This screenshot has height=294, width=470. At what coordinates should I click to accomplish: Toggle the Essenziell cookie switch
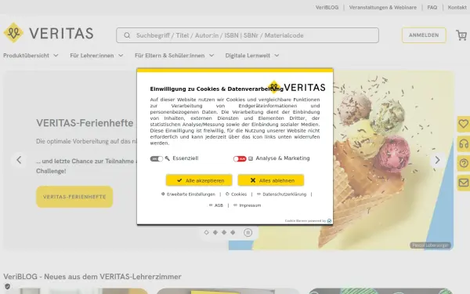coord(157,158)
